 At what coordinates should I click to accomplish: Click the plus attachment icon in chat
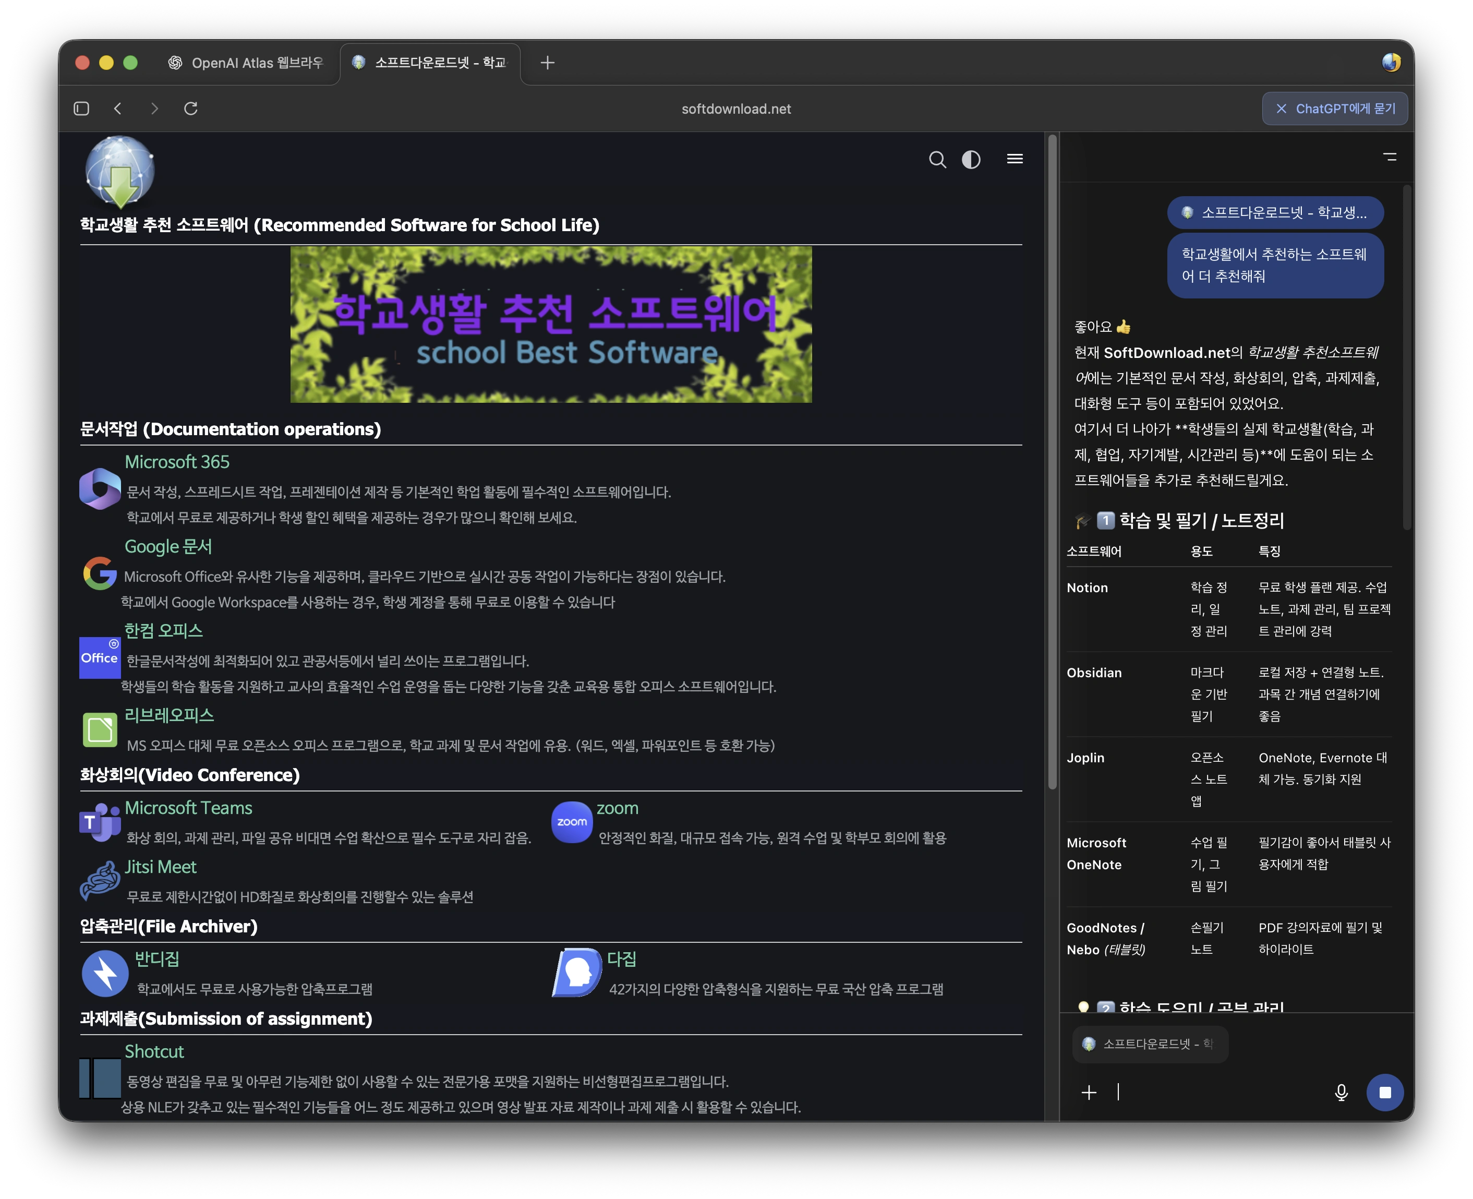click(x=1089, y=1092)
